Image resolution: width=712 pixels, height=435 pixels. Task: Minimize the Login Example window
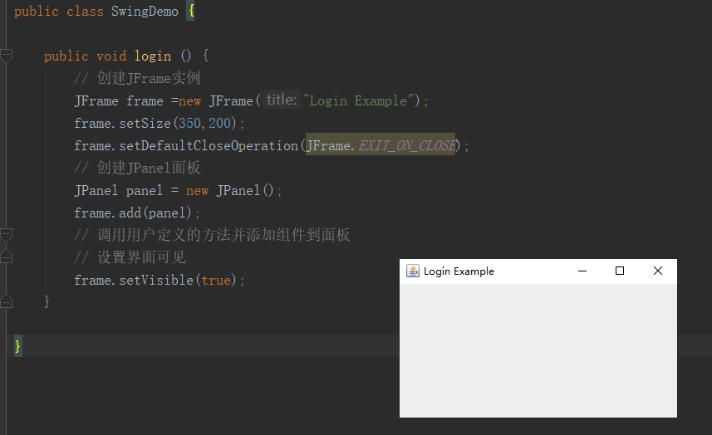click(582, 271)
